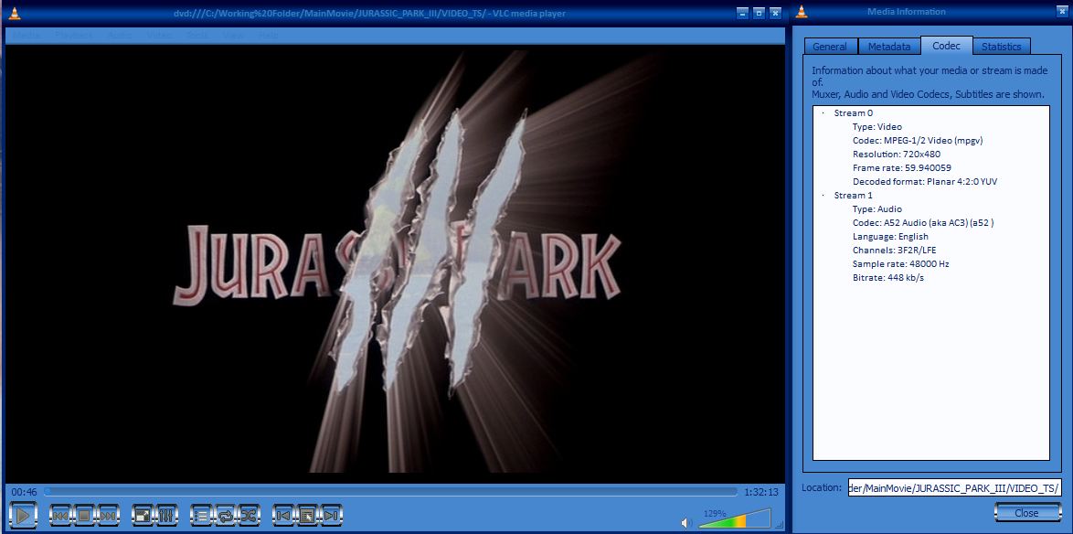
Task: Minimize the VLC media player window
Action: click(742, 13)
